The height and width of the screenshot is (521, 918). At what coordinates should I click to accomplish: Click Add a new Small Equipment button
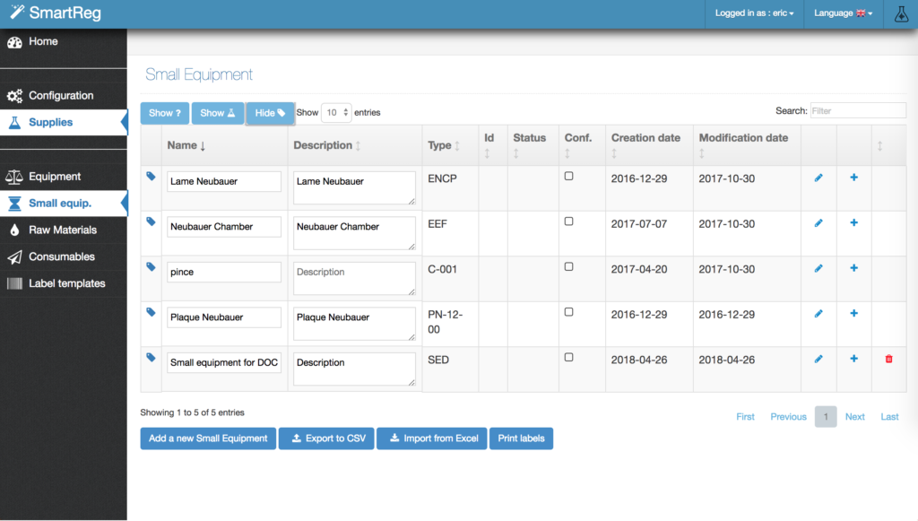click(x=208, y=439)
